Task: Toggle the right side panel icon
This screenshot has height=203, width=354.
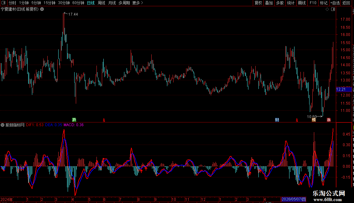Action: (333, 9)
